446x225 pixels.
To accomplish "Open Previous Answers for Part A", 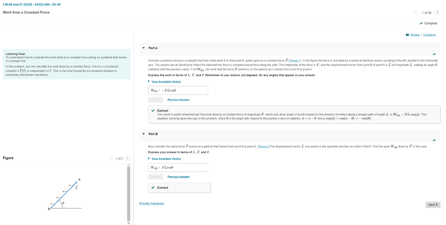I will pyautogui.click(x=178, y=100).
